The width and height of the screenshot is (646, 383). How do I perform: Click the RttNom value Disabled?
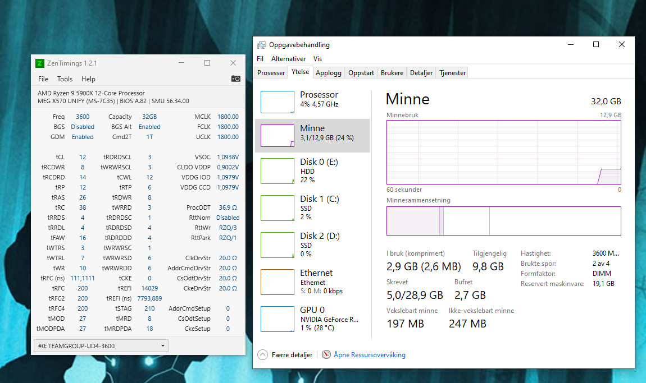coord(228,218)
